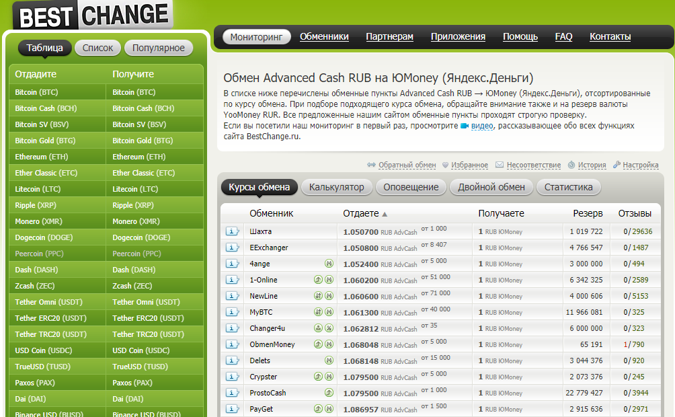Sort table by Получаете column
Image resolution: width=675 pixels, height=417 pixels.
click(x=501, y=213)
